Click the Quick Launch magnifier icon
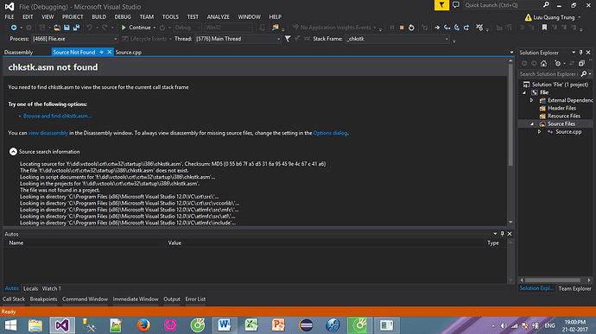Viewport: 596px width, 334px height. [546, 5]
